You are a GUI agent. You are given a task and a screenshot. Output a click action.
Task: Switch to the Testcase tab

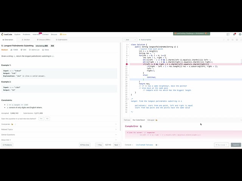click(127, 120)
